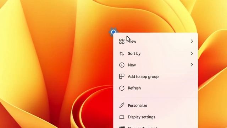This screenshot has width=227, height=128.
Task: Click the up-down arrows Sort icon
Action: point(122,54)
